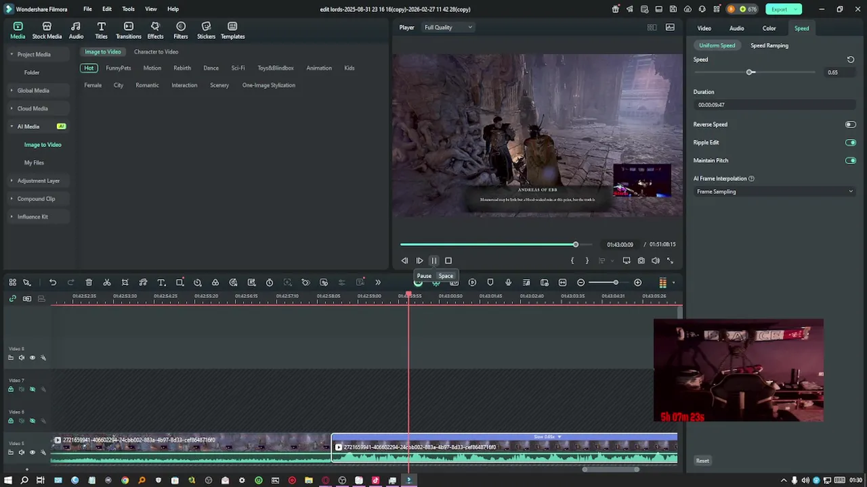Image resolution: width=867 pixels, height=487 pixels.
Task: Open the View menu
Action: click(151, 9)
